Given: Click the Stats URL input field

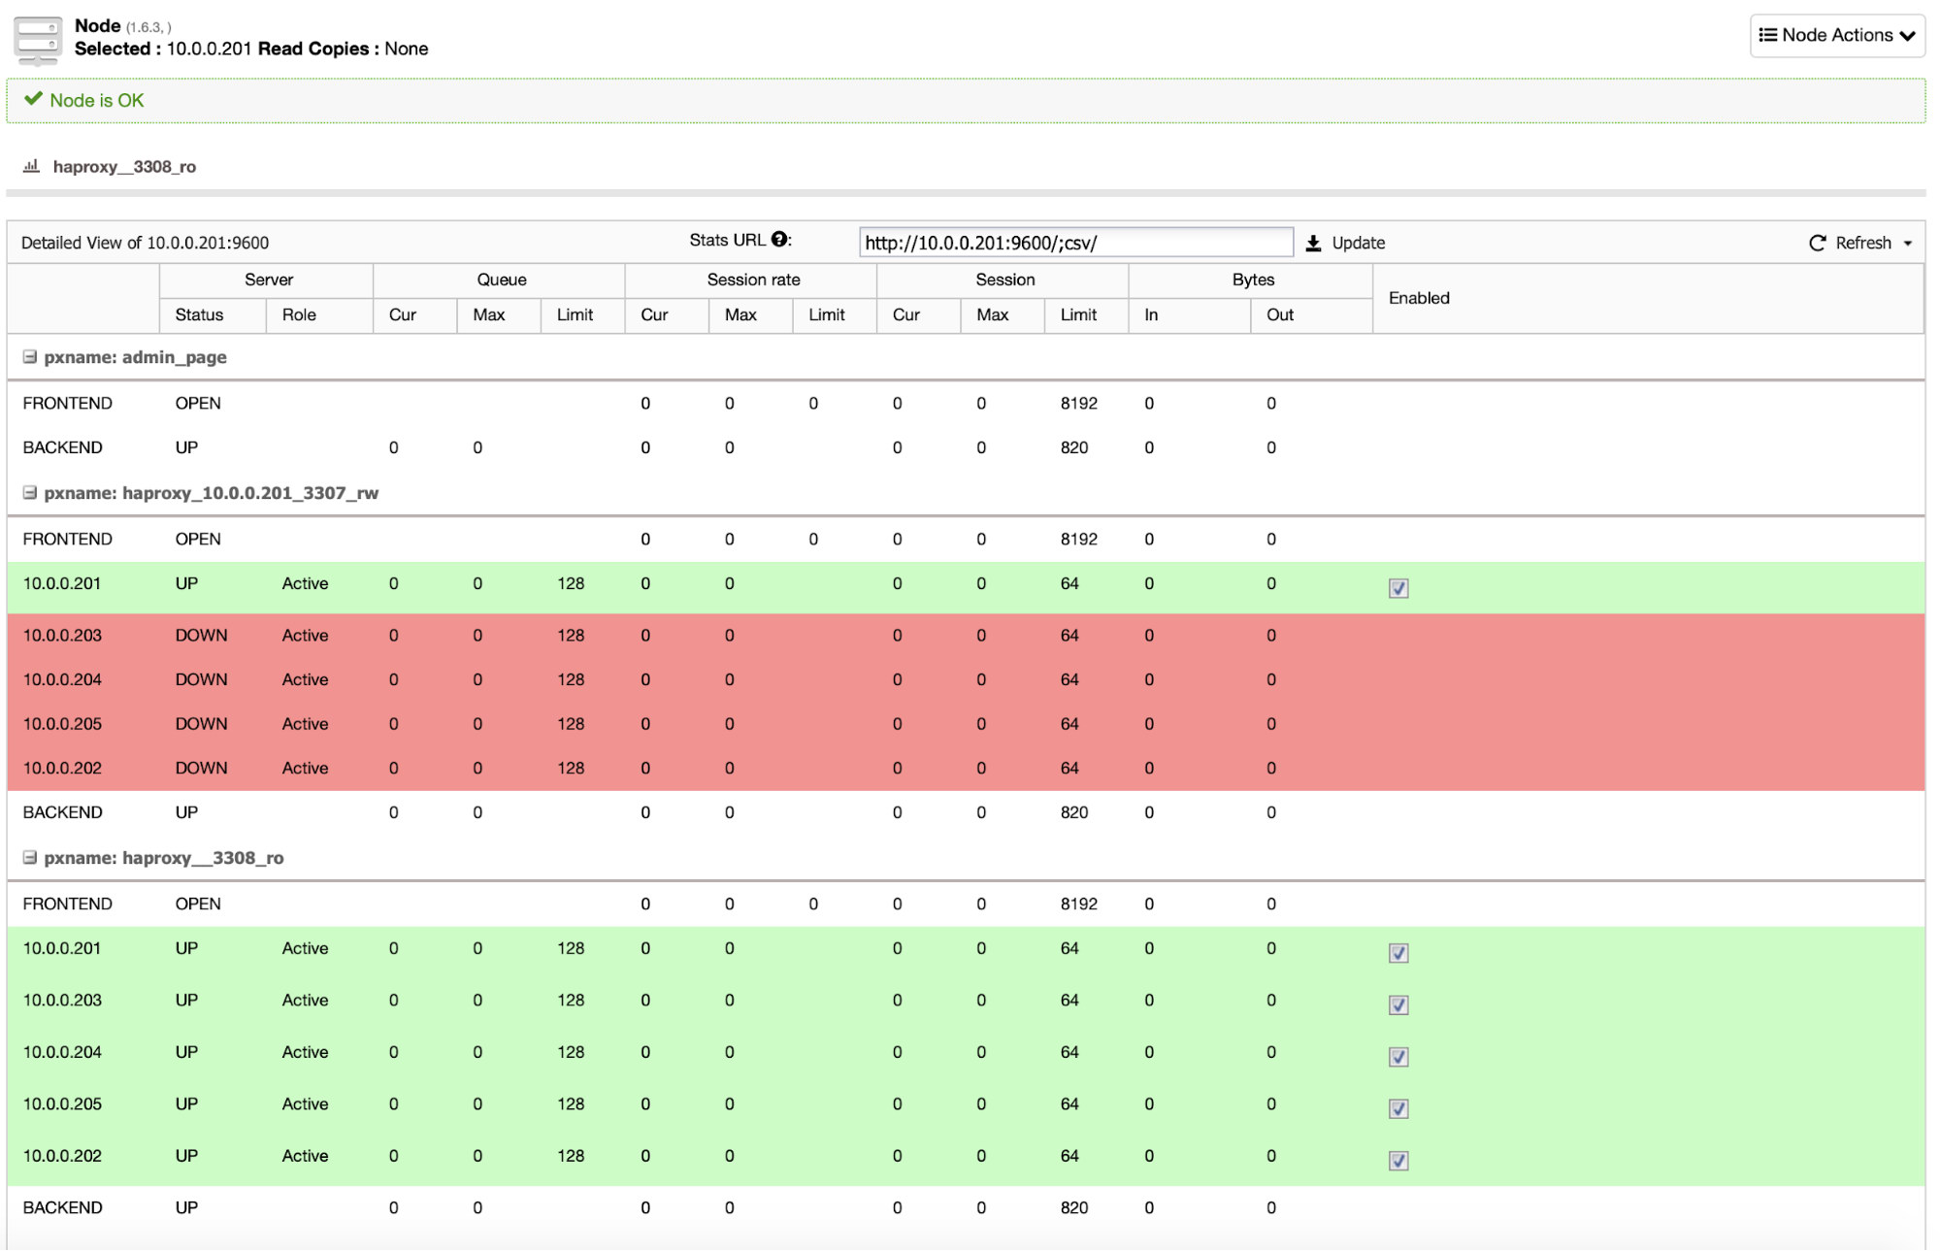Looking at the screenshot, I should tap(1076, 243).
